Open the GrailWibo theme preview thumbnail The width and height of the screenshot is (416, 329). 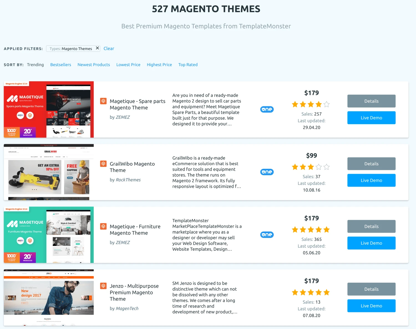tap(49, 172)
